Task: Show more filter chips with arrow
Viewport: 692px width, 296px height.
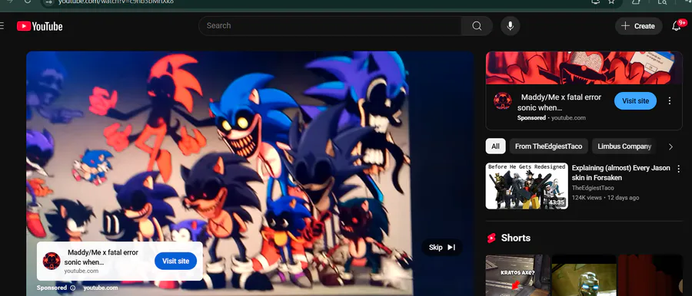Action: 670,146
